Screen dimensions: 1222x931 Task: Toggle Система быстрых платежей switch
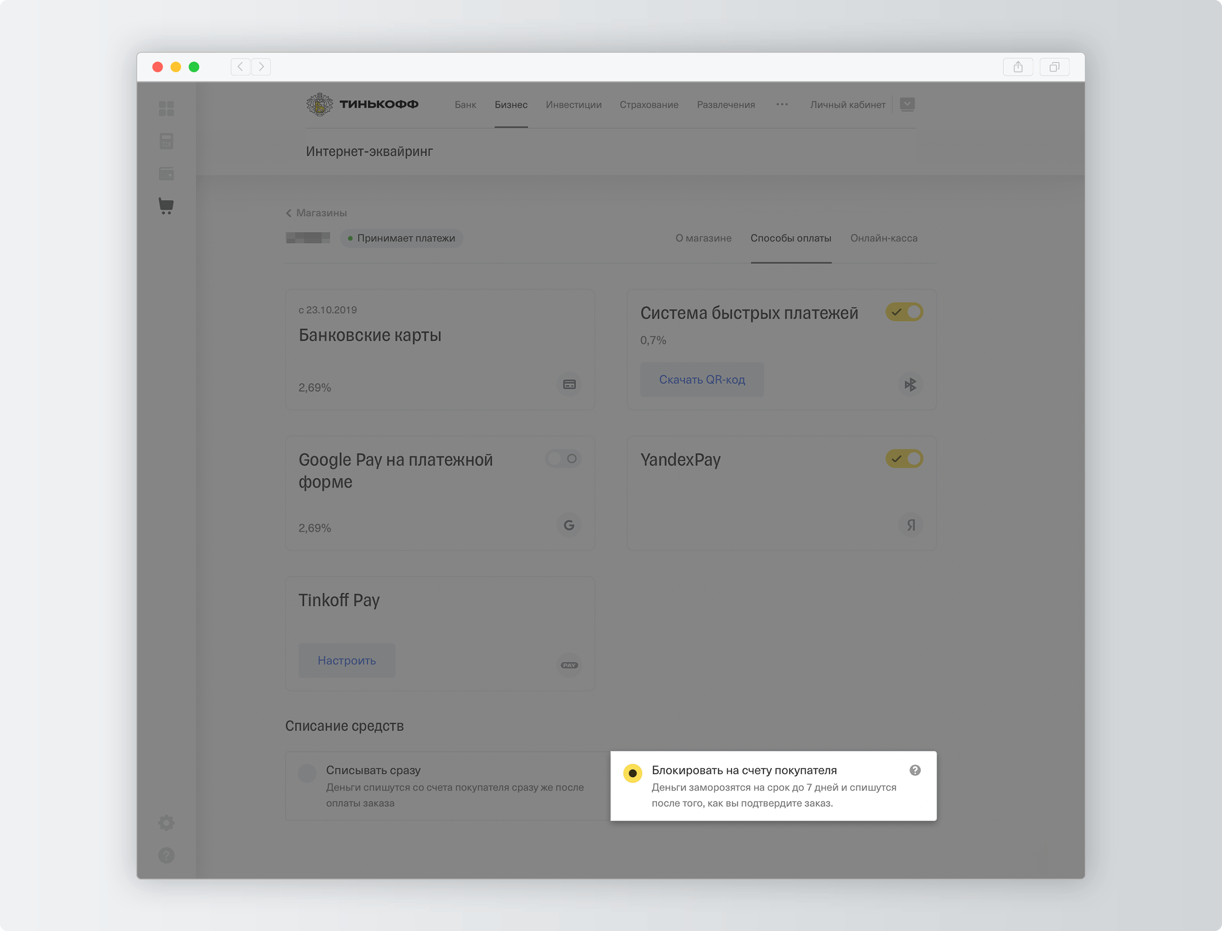905,312
